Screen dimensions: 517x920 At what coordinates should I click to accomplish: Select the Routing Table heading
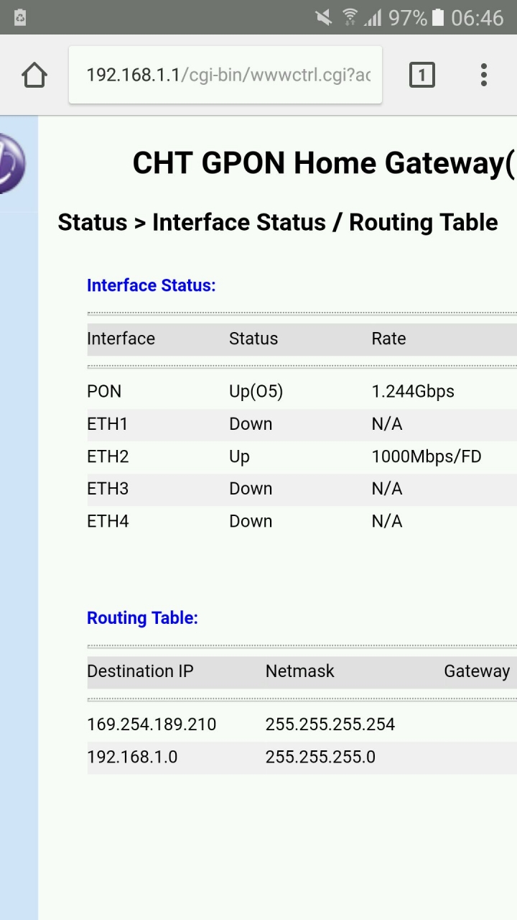click(x=142, y=618)
